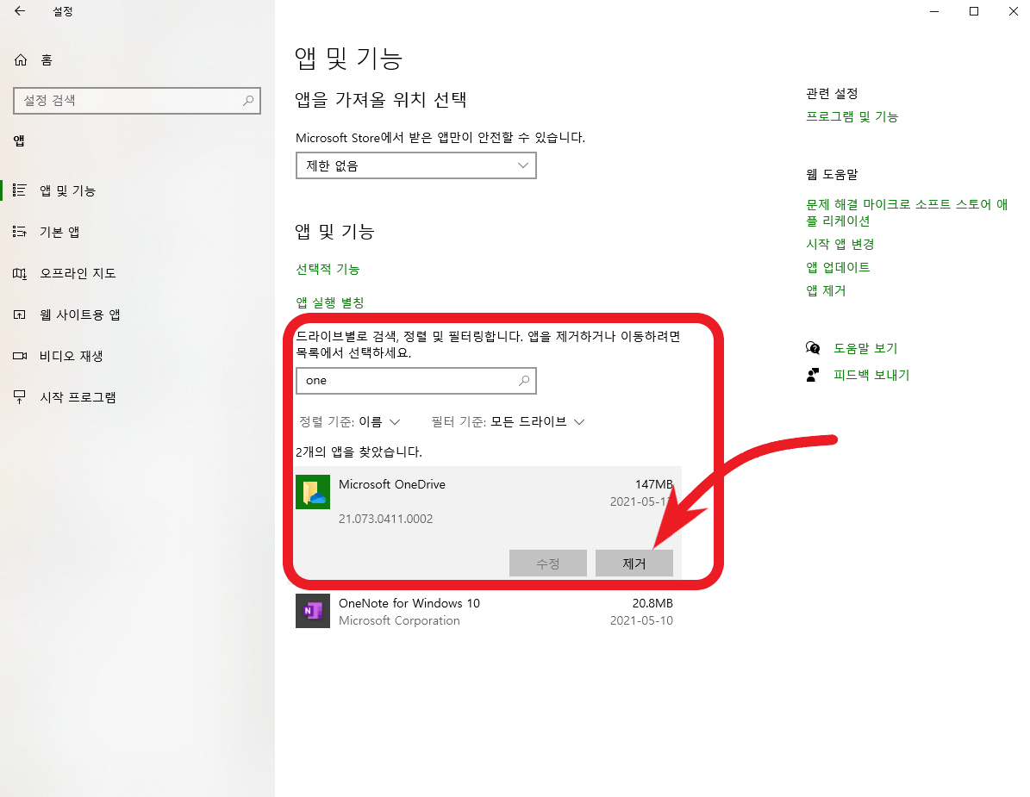The height and width of the screenshot is (797, 1030).
Task: Open the 앱 제거 help link
Action: (826, 291)
